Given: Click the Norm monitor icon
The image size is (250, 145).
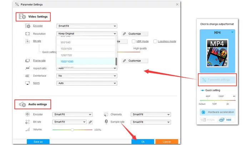Looking at the screenshot, I should tap(27, 83).
